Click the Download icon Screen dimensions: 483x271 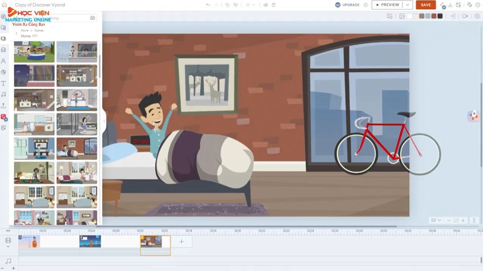pyautogui.click(x=450, y=5)
